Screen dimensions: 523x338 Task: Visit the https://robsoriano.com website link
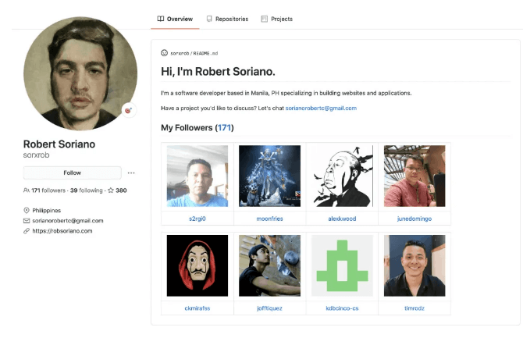coord(62,231)
